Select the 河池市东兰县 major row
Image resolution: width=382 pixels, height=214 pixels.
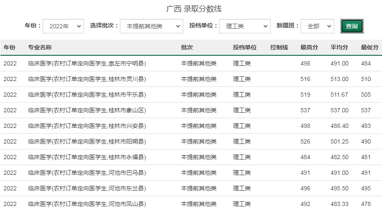click(x=191, y=188)
